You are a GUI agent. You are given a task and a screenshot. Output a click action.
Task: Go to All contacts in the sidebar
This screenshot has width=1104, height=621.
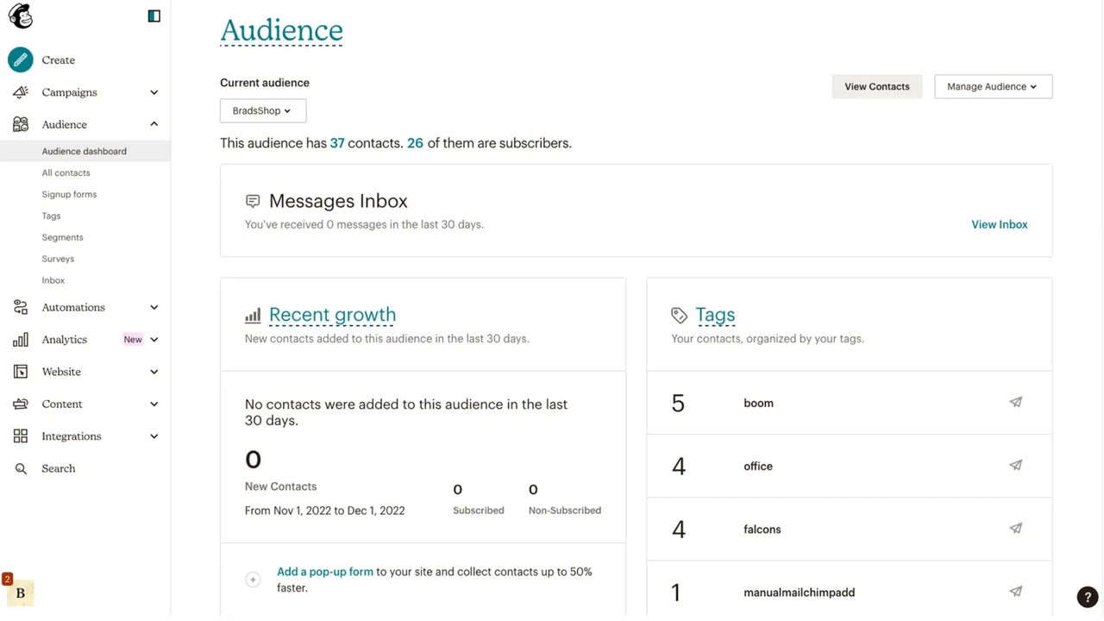click(x=66, y=172)
